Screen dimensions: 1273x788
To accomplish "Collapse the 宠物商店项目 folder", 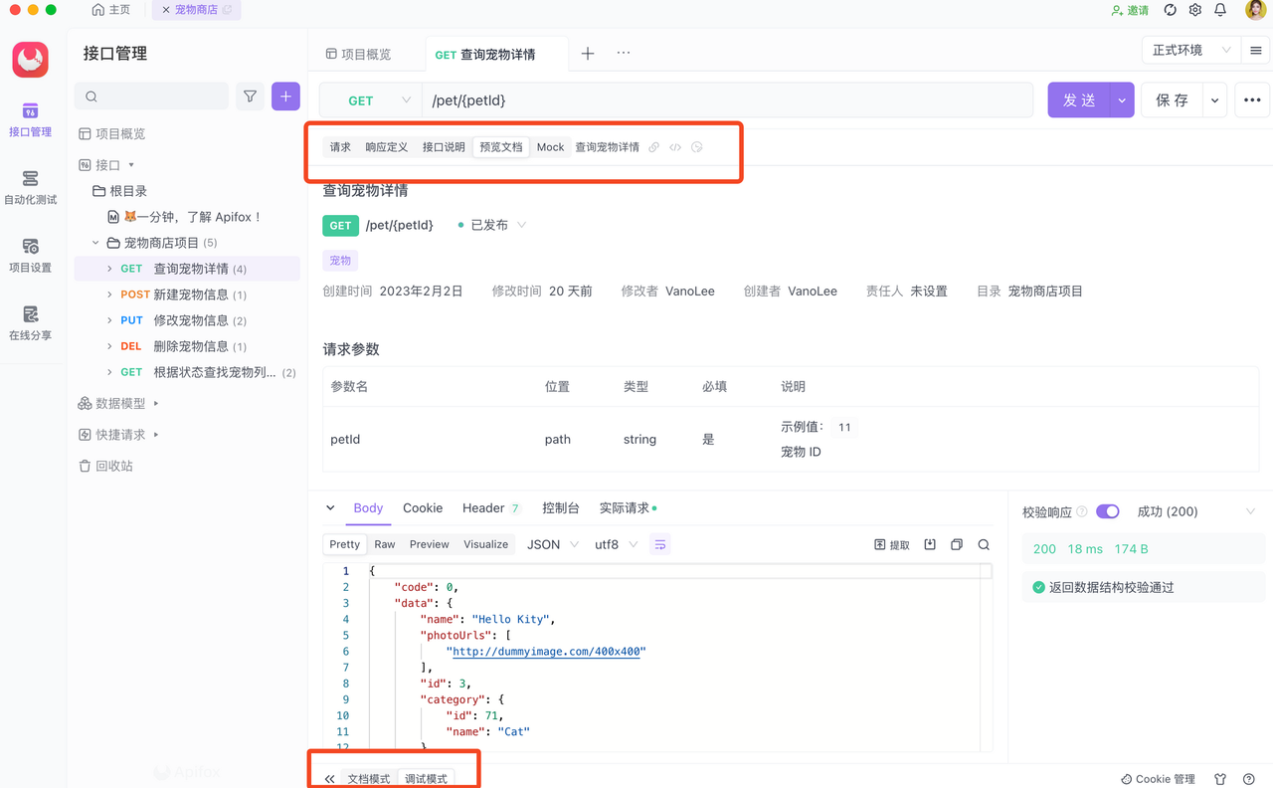I will pos(95,243).
